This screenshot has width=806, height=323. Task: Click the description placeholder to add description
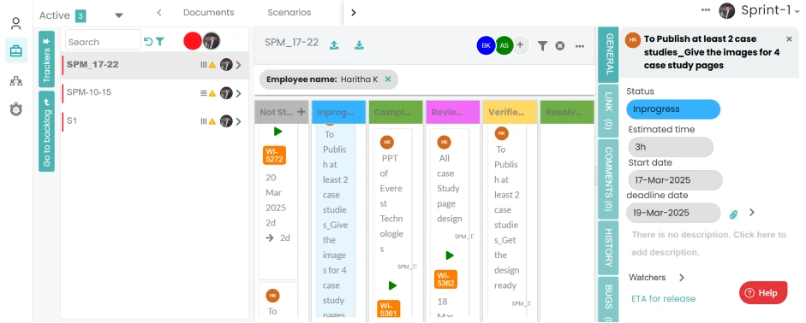click(709, 244)
